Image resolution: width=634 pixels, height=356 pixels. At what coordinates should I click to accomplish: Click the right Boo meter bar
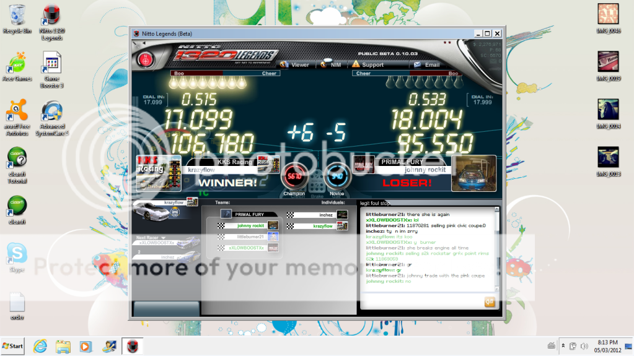pyautogui.click(x=453, y=73)
